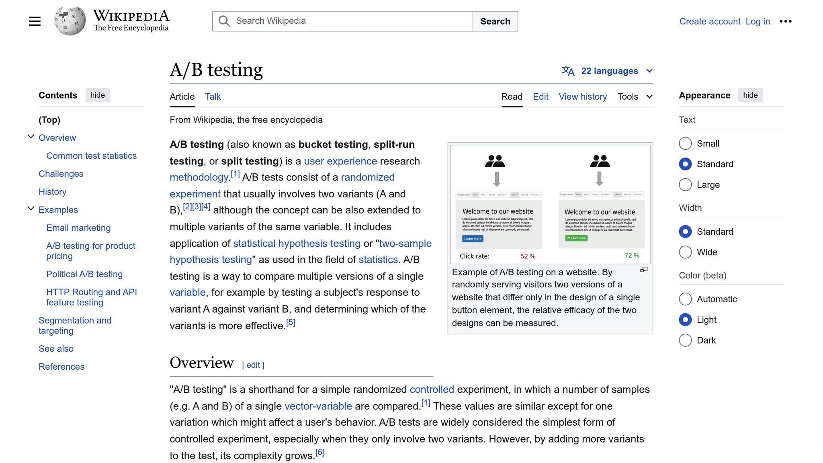This screenshot has height=463, width=823.
Task: Click the Wikipedia logo
Action: coord(70,21)
